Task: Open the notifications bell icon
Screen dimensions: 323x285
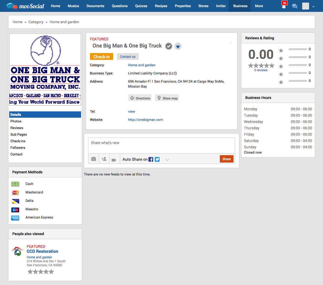Action: click(x=284, y=6)
